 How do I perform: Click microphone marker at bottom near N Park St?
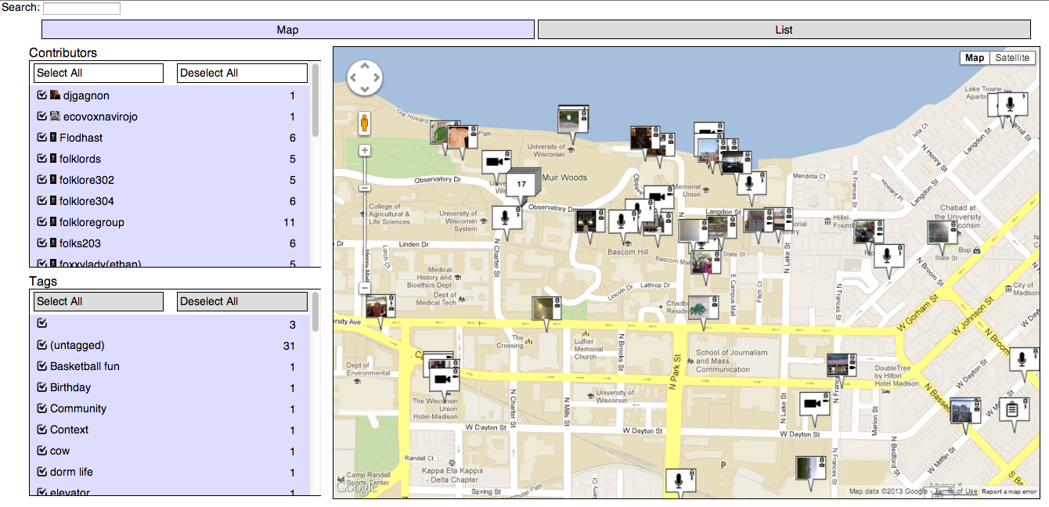coord(680,480)
